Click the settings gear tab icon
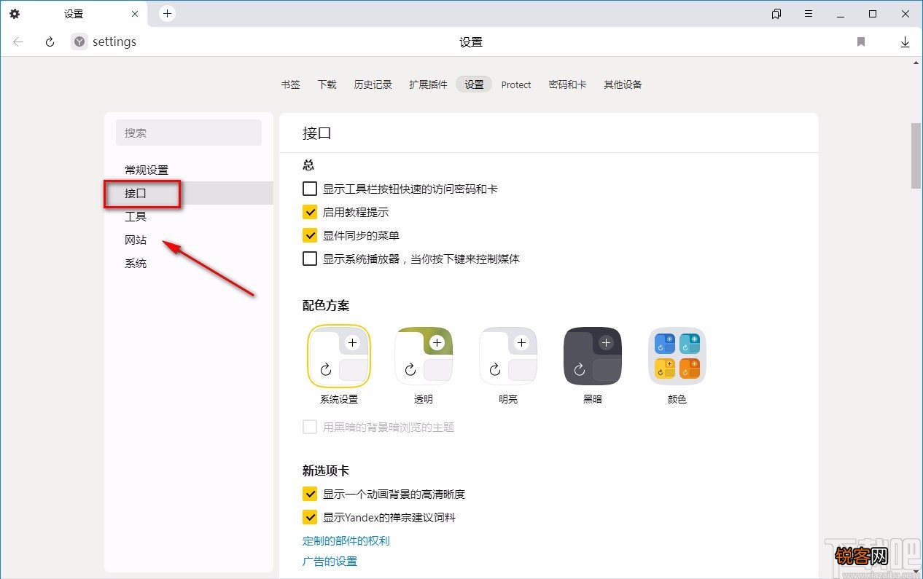The width and height of the screenshot is (923, 579). pyautogui.click(x=15, y=14)
